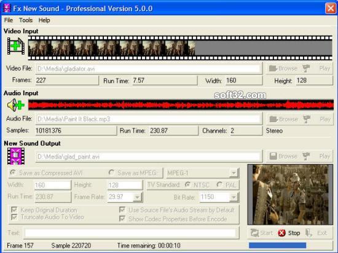Toggle Show Codec Properties Before Encode
This screenshot has width=338, height=253.
click(x=122, y=219)
